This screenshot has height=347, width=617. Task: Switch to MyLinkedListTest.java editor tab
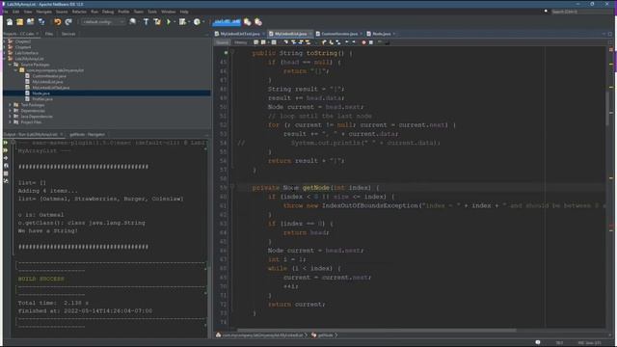pos(240,34)
